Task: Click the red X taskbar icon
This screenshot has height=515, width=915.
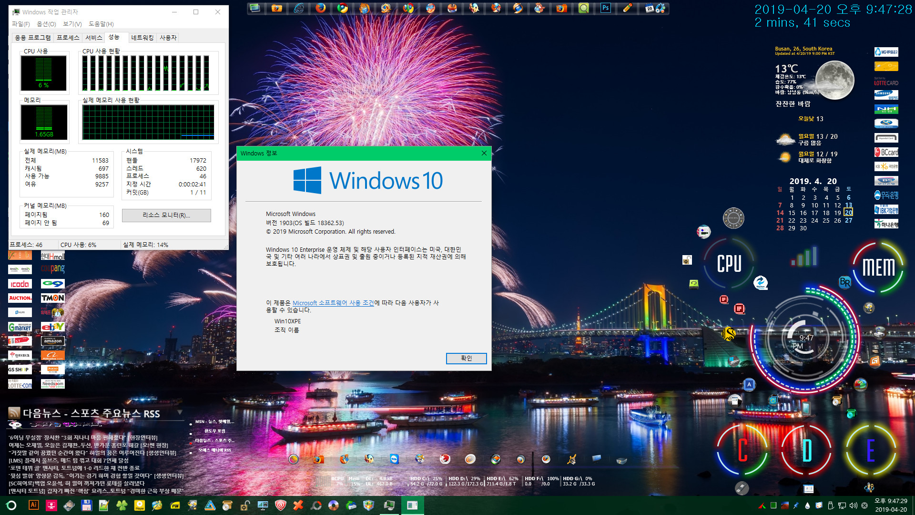Action: 298,505
